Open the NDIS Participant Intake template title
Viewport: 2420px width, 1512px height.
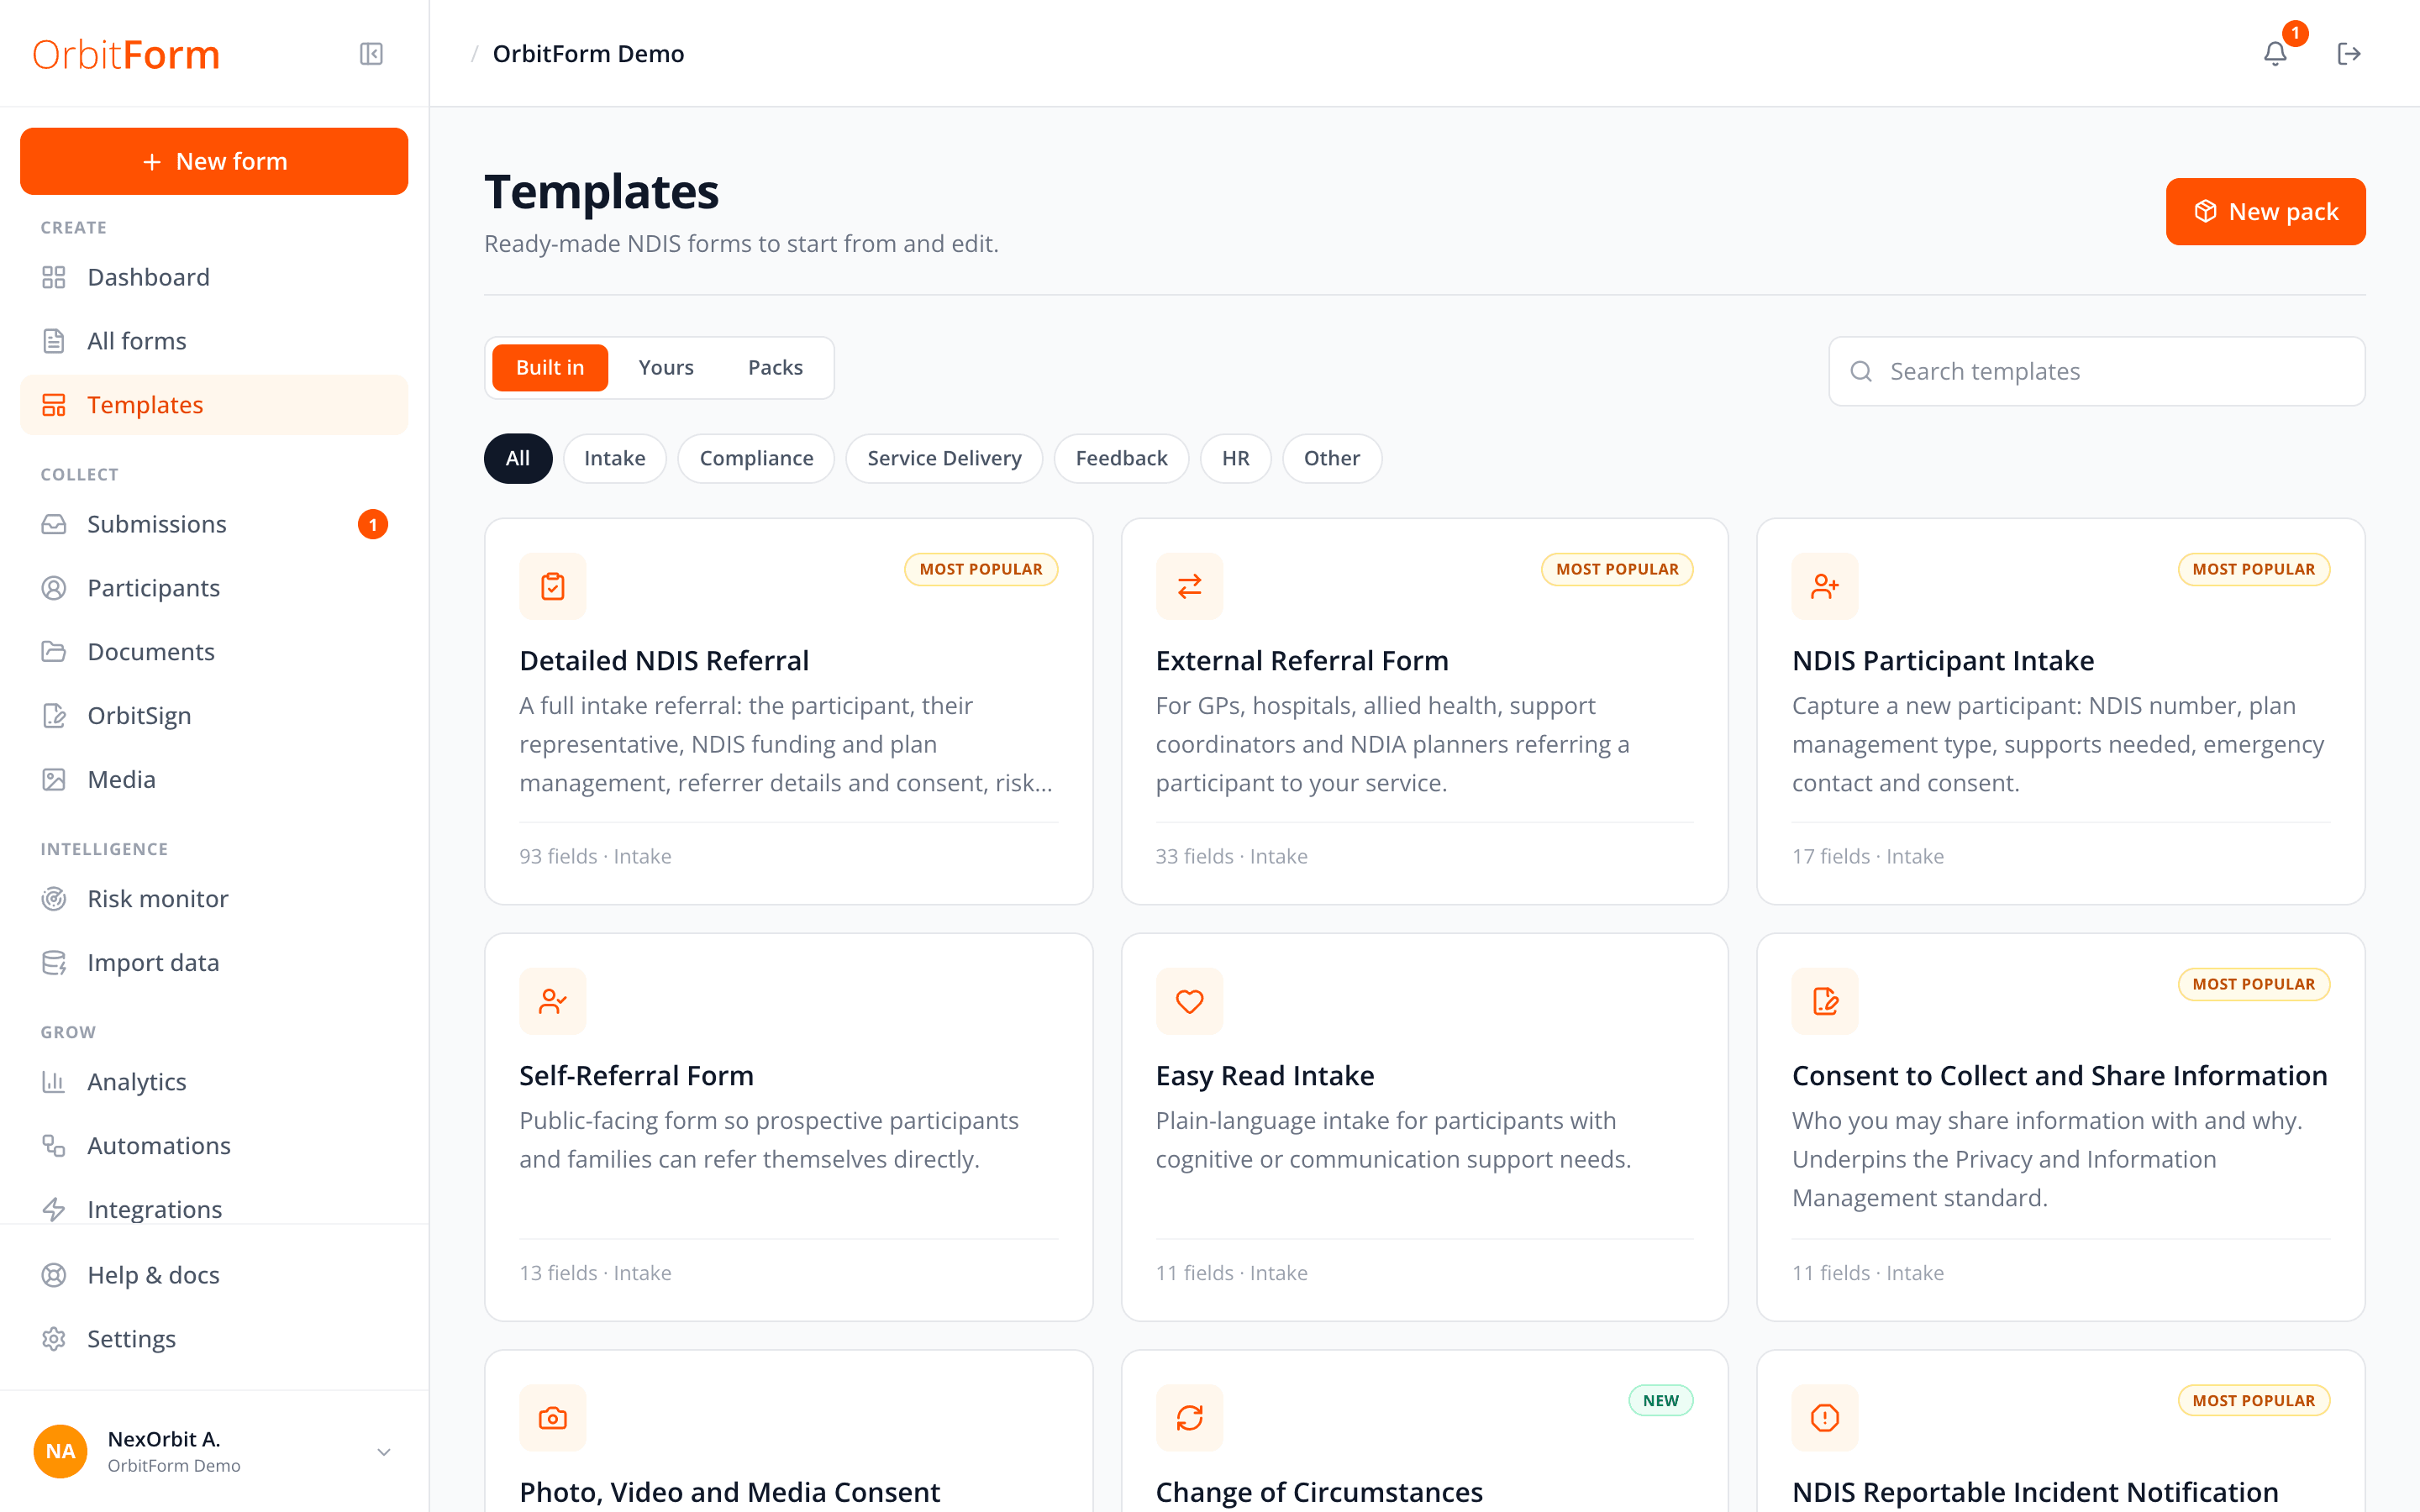tap(1942, 660)
